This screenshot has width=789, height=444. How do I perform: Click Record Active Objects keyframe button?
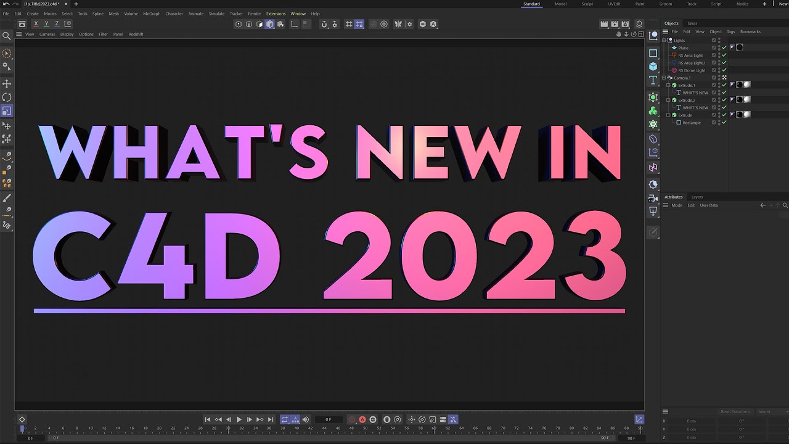(352, 419)
